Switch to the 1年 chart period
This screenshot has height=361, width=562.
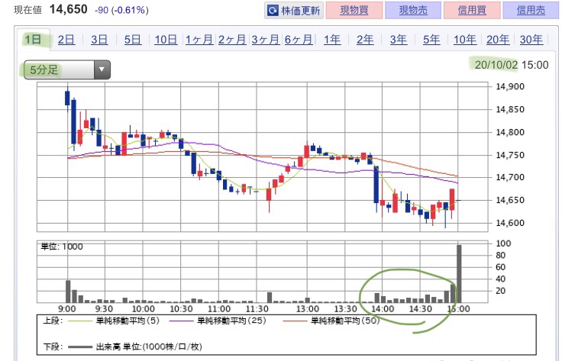coord(332,40)
